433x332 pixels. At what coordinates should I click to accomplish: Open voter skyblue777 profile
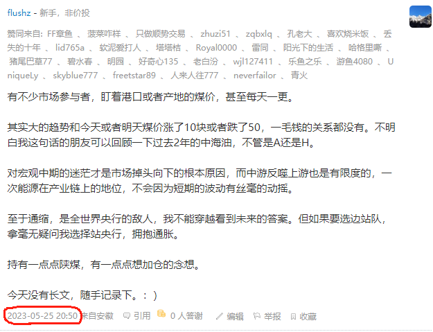(x=75, y=75)
